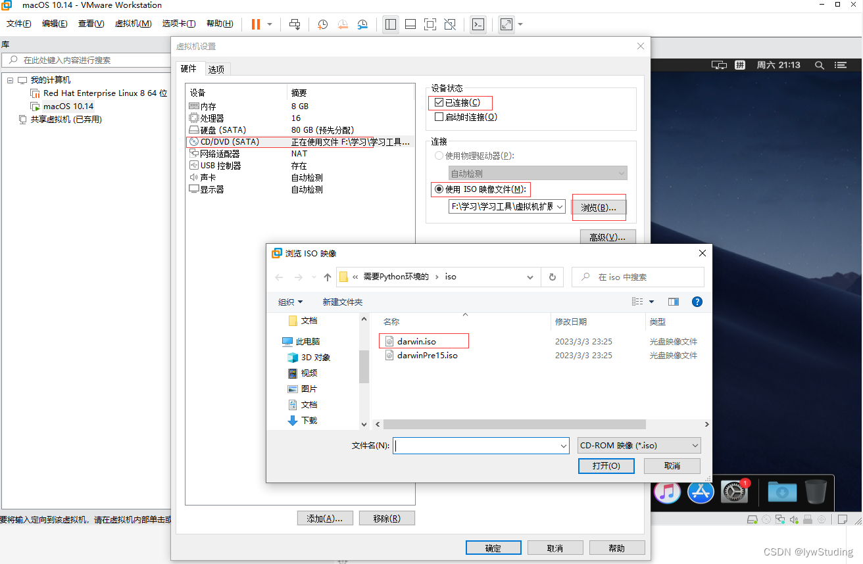This screenshot has height=564, width=863.
Task: Select 下载 in navigation pane
Action: (x=303, y=420)
